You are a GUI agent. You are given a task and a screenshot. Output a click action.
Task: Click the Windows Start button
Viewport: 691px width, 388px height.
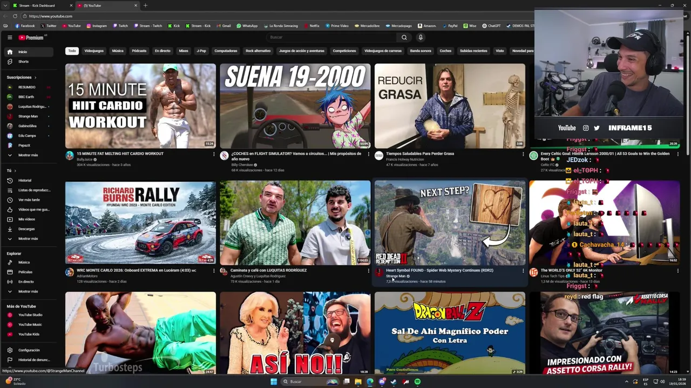click(x=274, y=382)
